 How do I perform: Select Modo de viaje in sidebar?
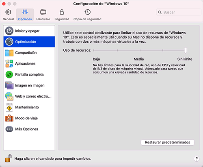click(29, 118)
